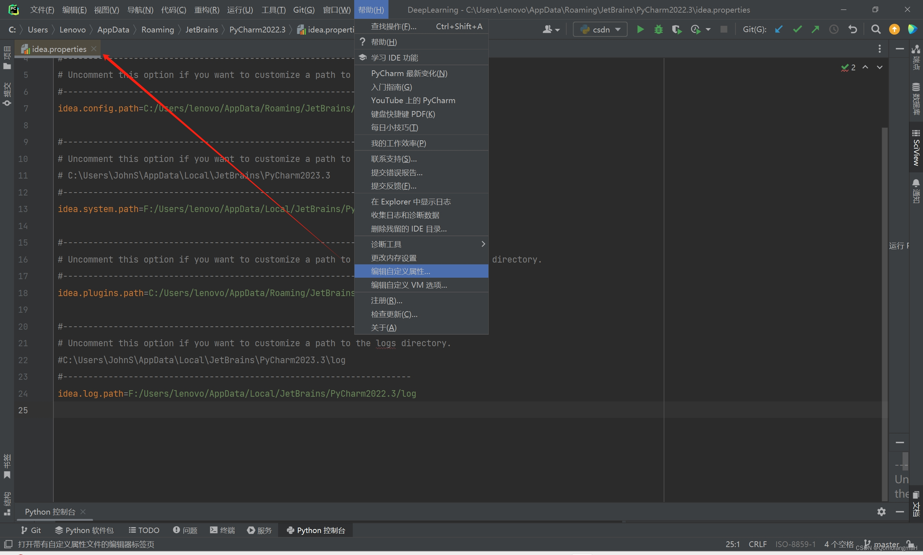The height and width of the screenshot is (555, 923).
Task: Update project with blue Git arrow
Action: pyautogui.click(x=779, y=29)
